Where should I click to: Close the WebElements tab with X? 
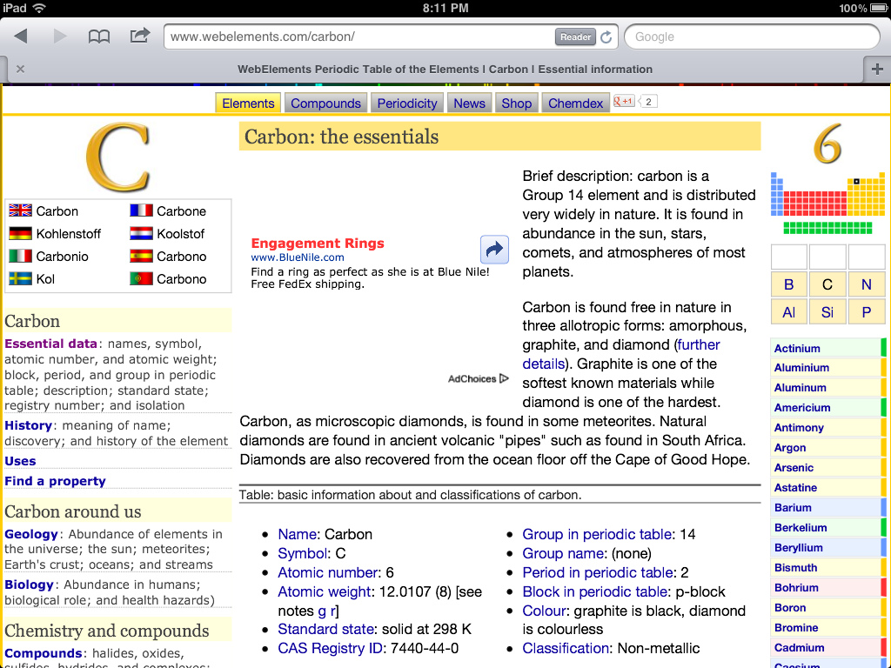click(x=21, y=70)
